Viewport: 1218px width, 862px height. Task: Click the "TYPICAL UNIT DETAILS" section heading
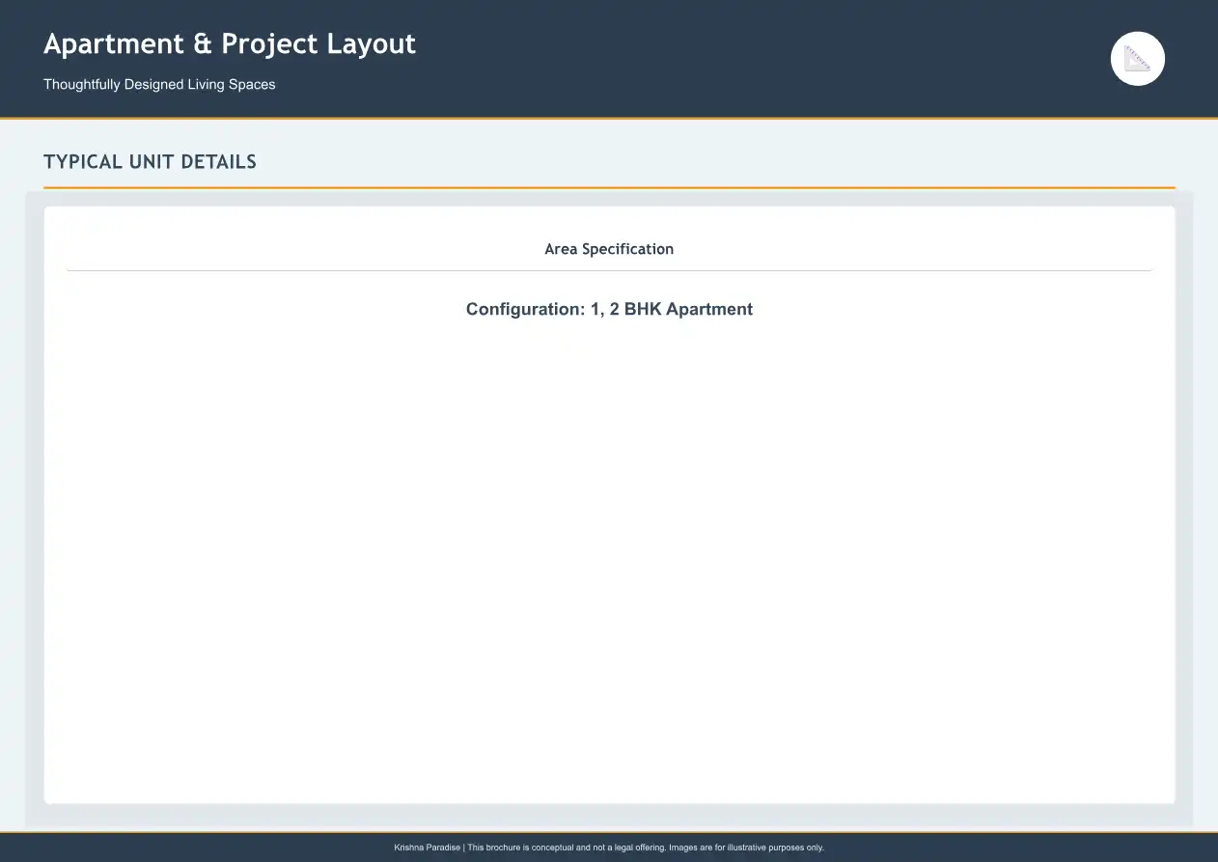(150, 162)
